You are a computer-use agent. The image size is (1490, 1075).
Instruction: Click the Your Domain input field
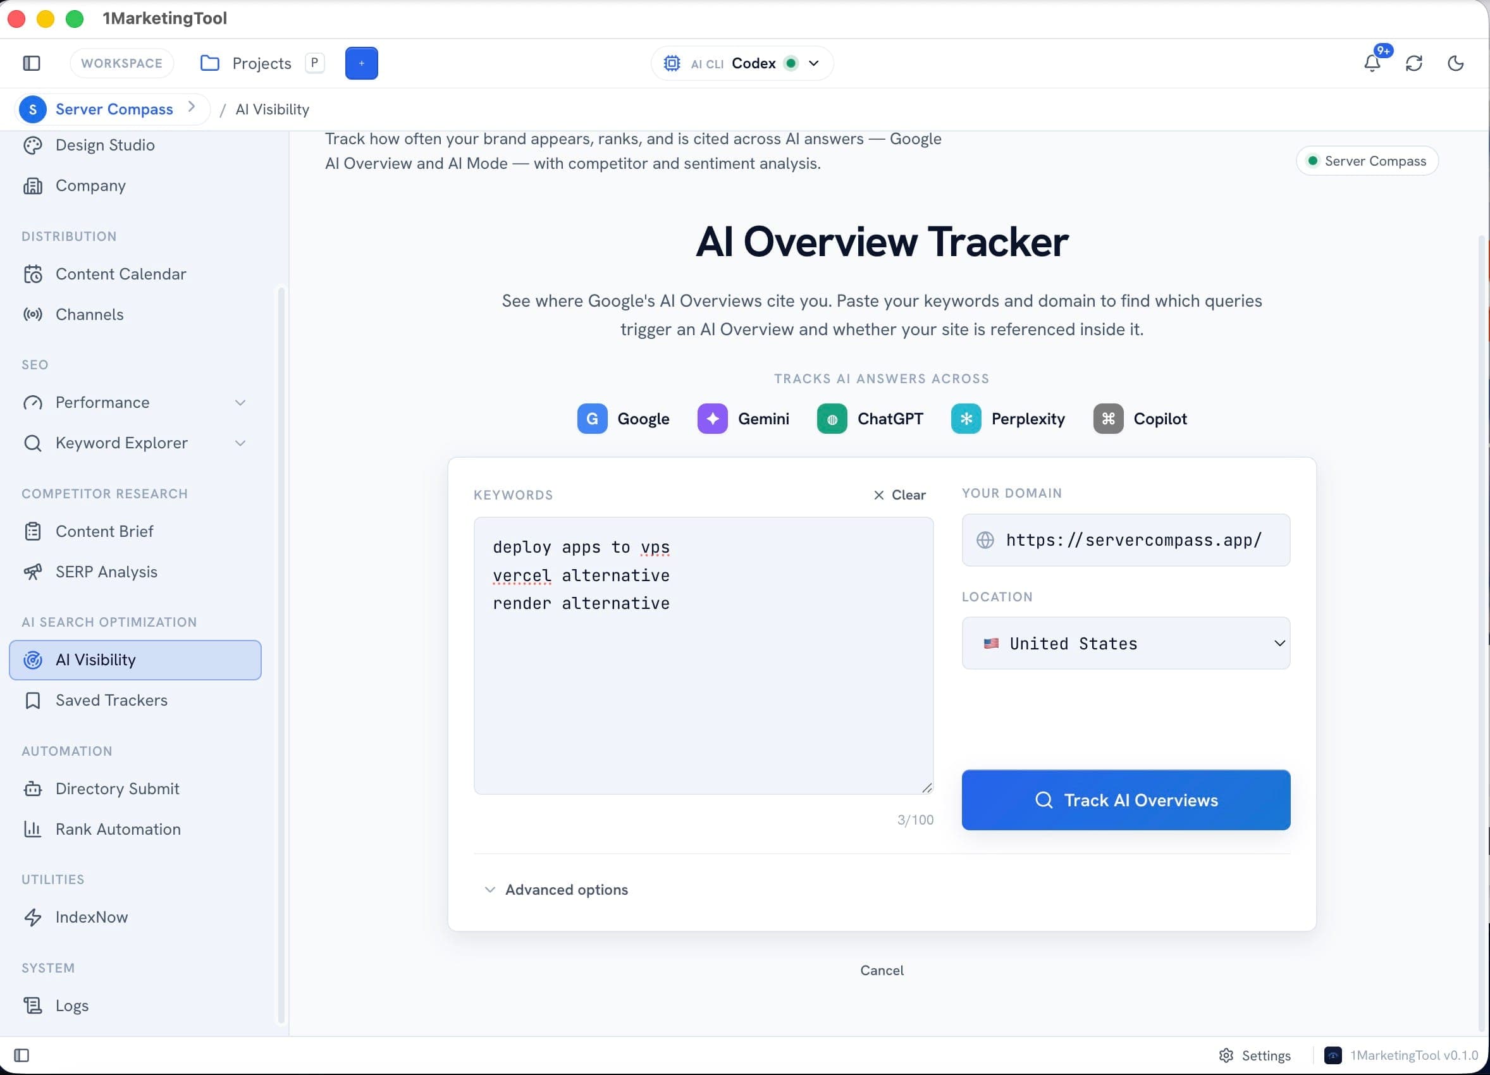coord(1126,540)
